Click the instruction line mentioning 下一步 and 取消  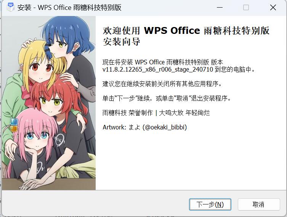click(167, 98)
